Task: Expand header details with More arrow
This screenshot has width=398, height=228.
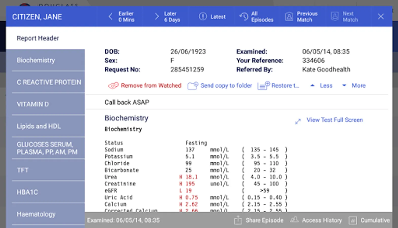Action: tap(344, 86)
